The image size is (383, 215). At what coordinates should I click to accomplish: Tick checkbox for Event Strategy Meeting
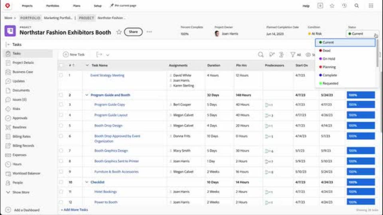pos(61,75)
